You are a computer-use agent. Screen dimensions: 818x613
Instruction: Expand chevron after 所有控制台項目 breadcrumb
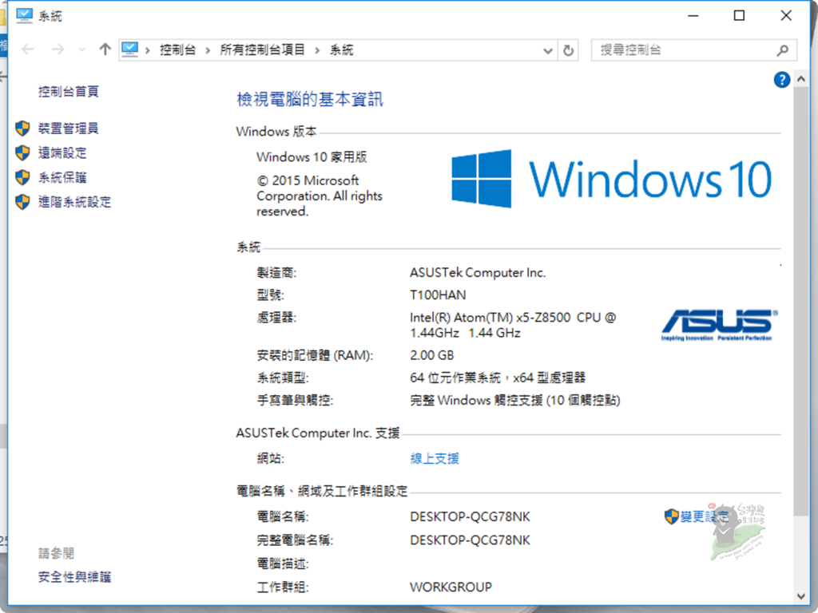click(x=316, y=50)
